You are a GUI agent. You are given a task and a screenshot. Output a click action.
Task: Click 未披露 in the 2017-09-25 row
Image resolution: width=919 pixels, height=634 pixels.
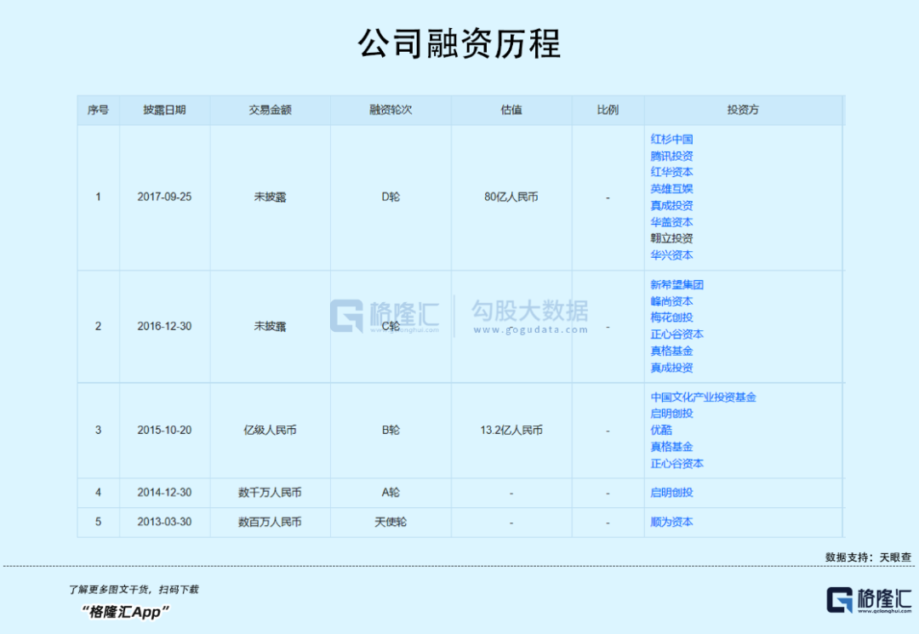coord(270,197)
